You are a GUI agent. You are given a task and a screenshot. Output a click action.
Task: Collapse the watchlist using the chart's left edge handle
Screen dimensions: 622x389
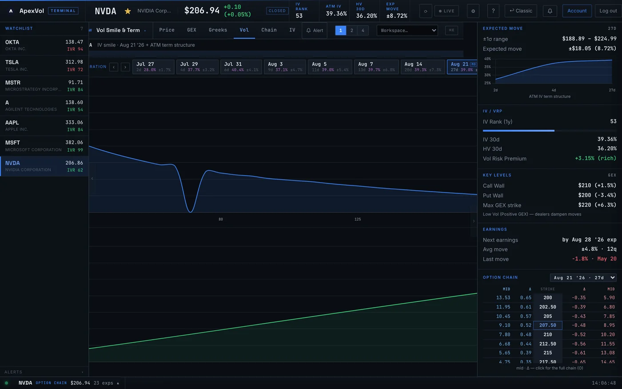tap(92, 178)
